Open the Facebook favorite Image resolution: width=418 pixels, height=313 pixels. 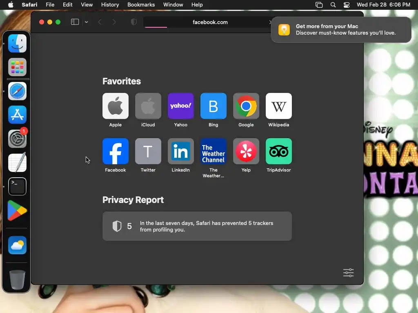[x=116, y=151]
